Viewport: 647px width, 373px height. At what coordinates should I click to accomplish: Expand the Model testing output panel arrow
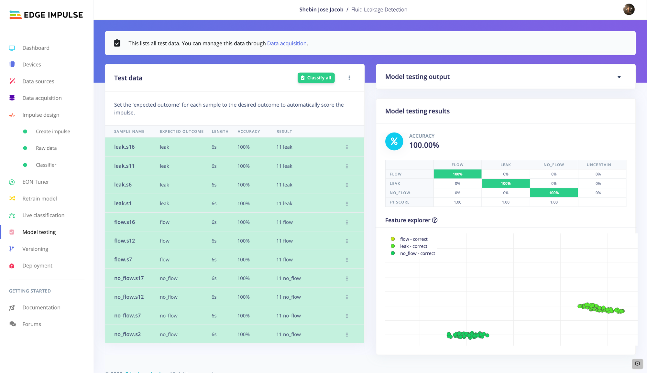tap(619, 77)
